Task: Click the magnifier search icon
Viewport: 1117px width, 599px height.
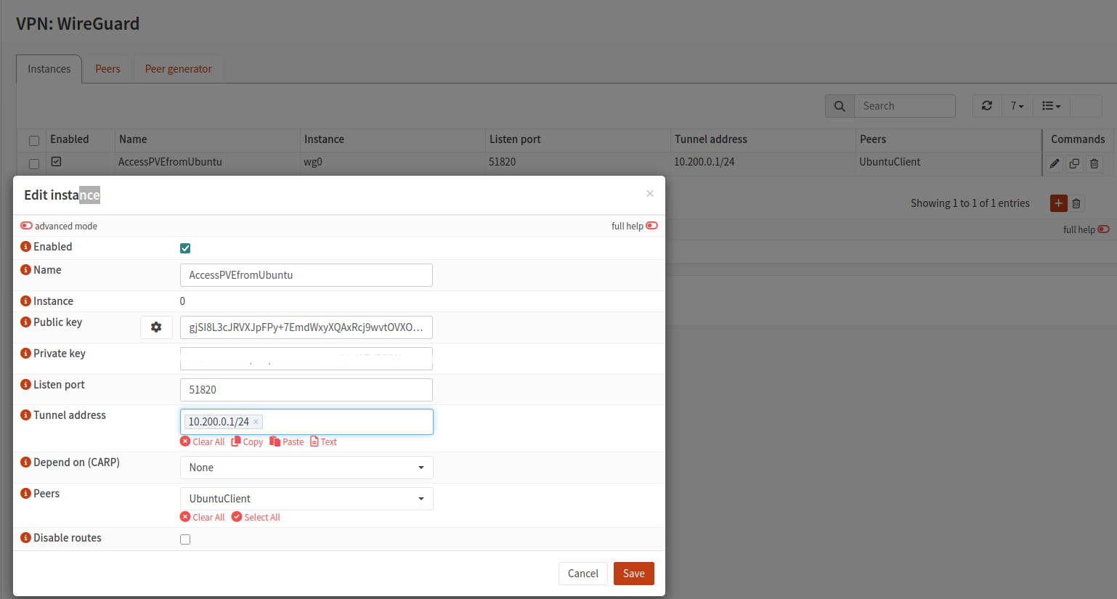Action: click(840, 106)
